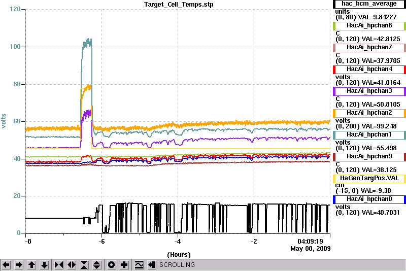Select the HacAi_hpchan1 legend entry
Screen dimensions: 406x271
(369, 135)
